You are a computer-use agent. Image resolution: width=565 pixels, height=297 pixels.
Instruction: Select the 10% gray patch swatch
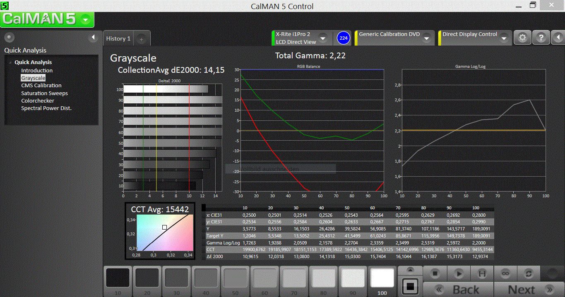118,278
